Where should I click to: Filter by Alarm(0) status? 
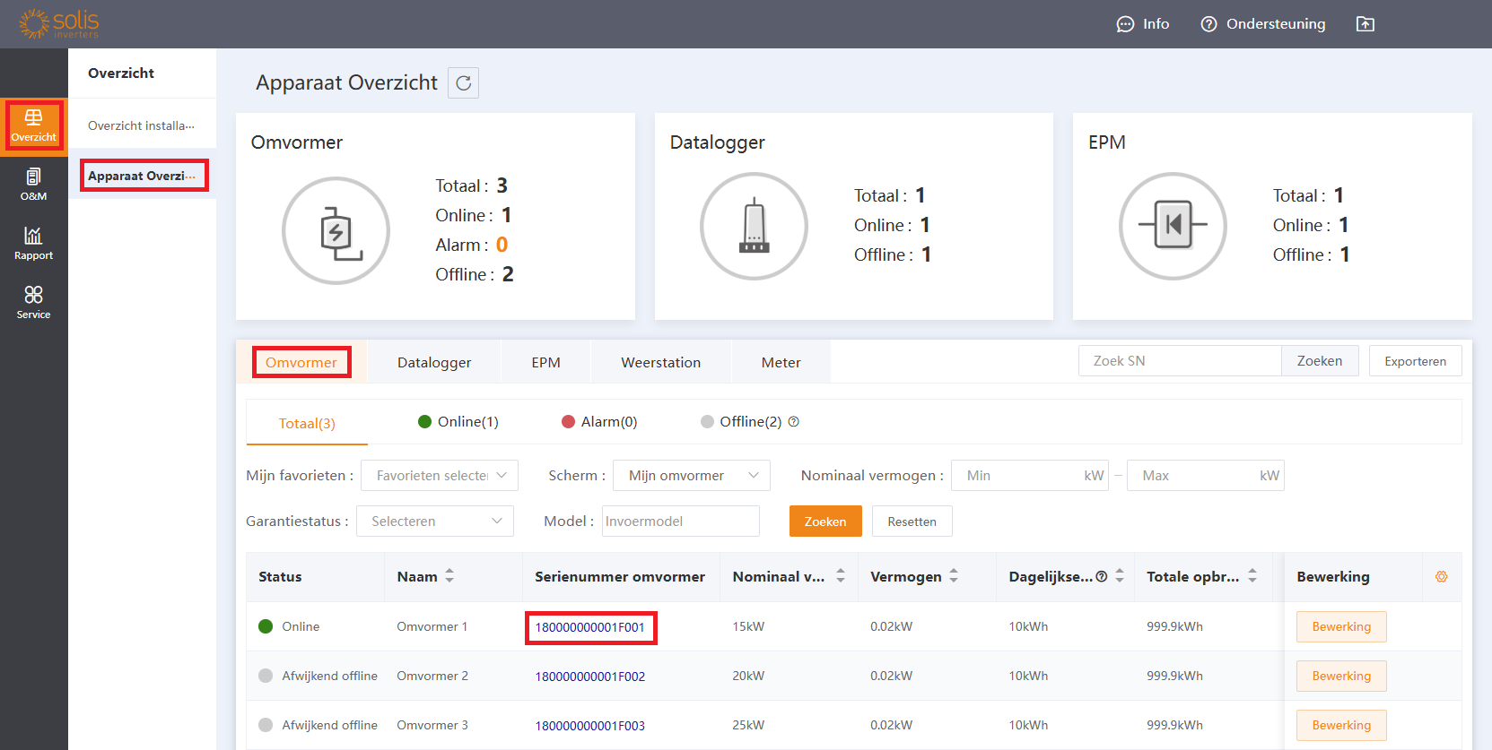(599, 422)
